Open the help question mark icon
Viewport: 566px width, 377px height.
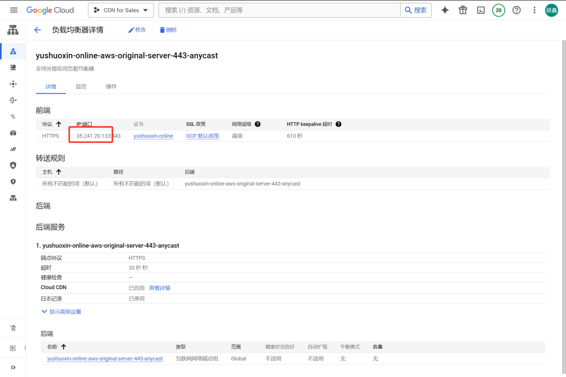516,10
